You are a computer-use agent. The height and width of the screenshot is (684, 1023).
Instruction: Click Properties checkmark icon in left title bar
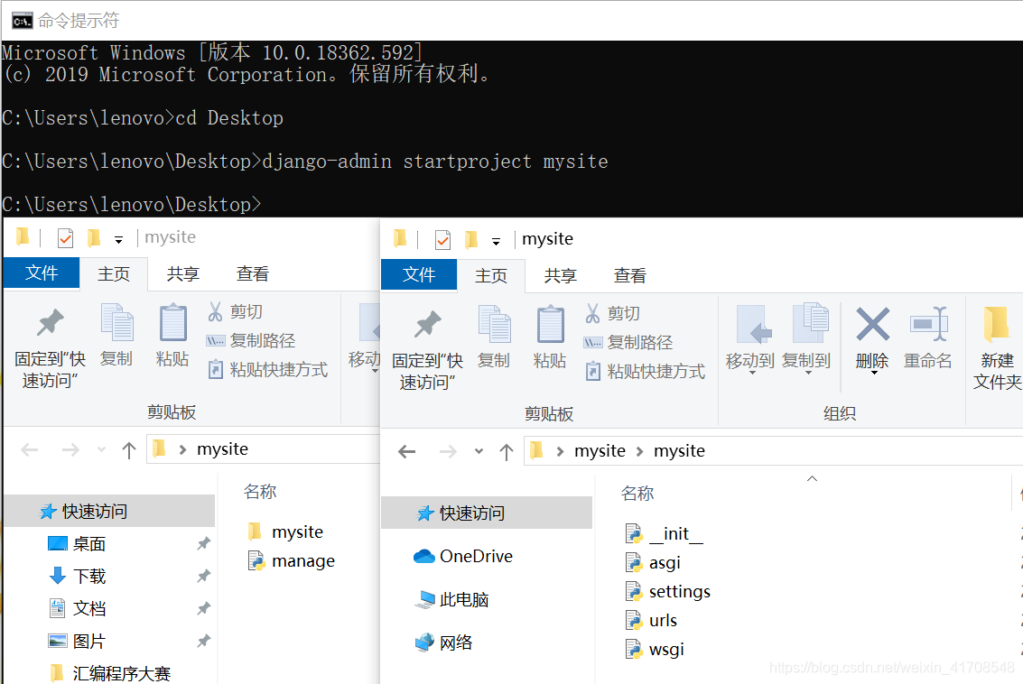65,238
